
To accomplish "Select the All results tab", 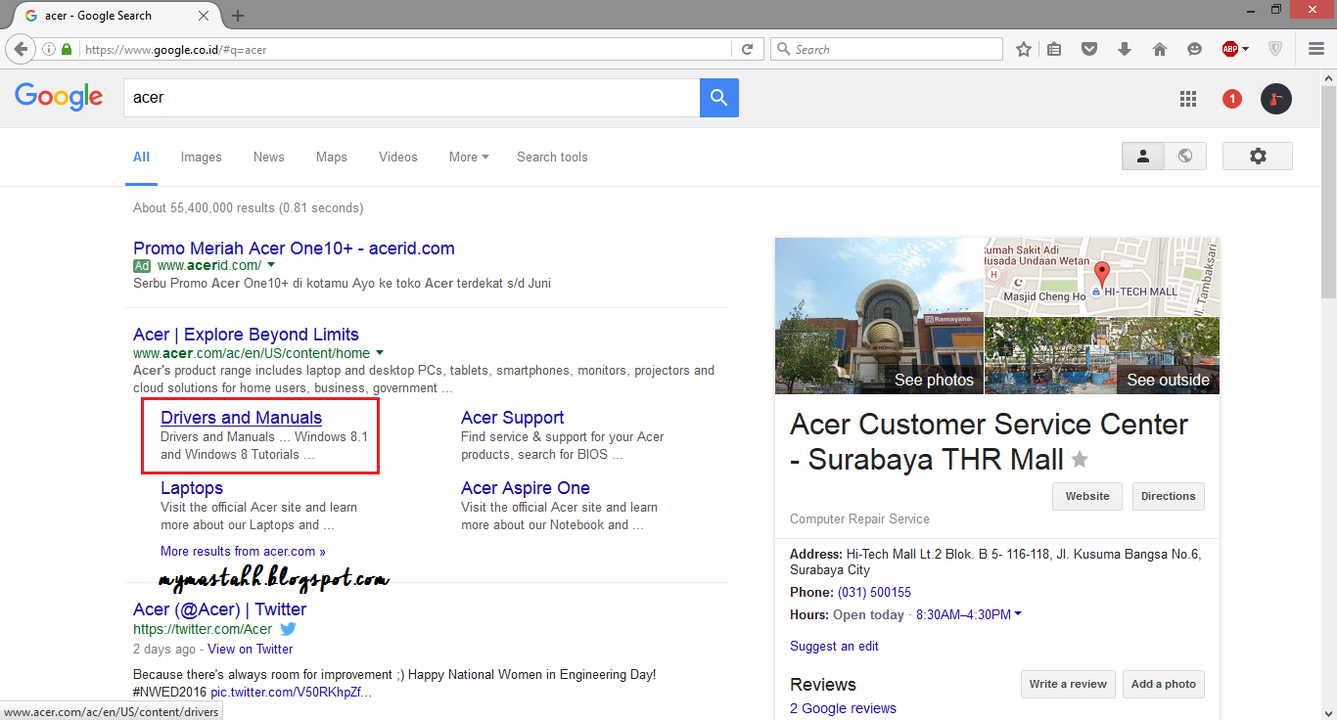I will pos(142,157).
